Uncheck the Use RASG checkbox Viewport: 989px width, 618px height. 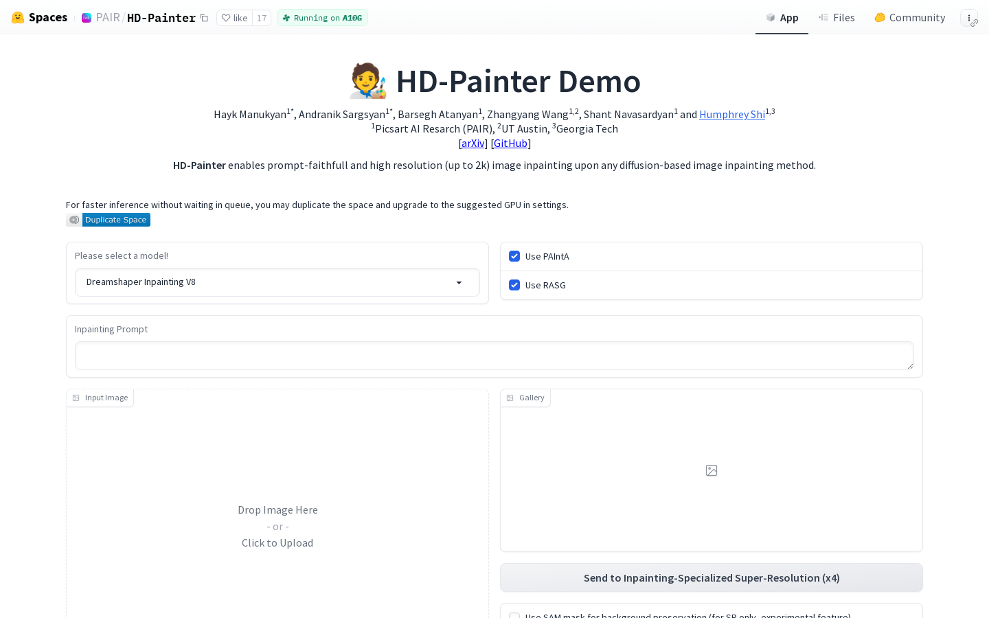tap(514, 285)
